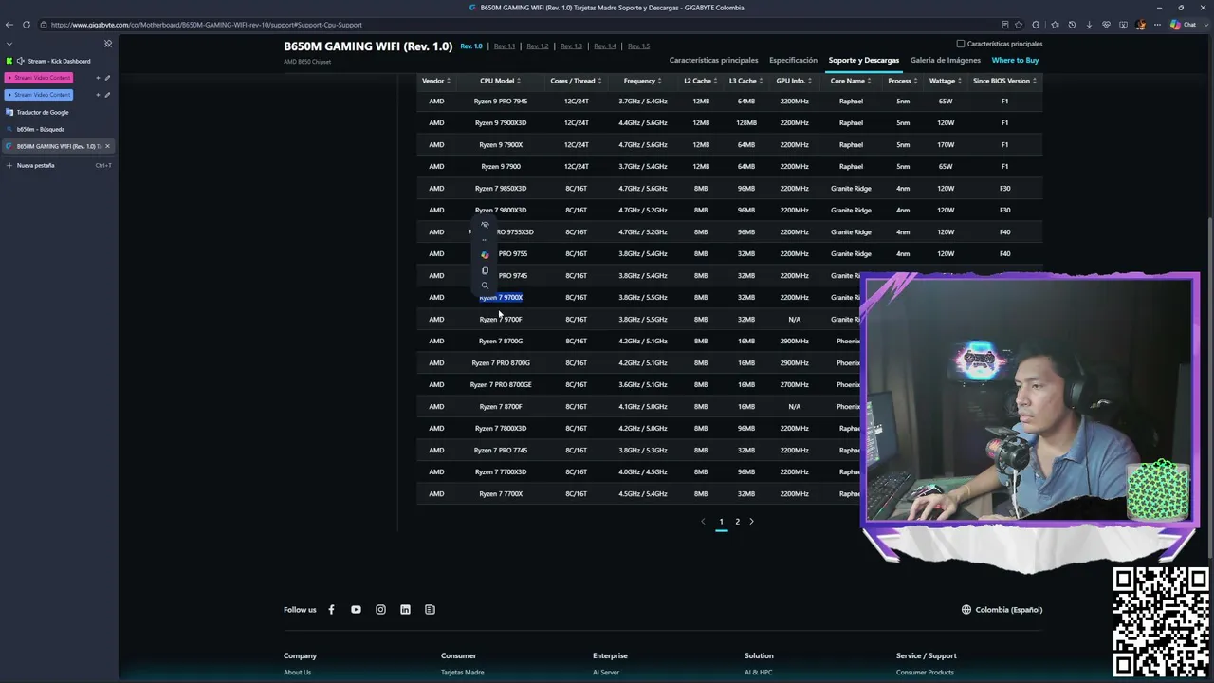Open Gigabyte LinkedIn icon
This screenshot has height=683, width=1214.
(405, 610)
